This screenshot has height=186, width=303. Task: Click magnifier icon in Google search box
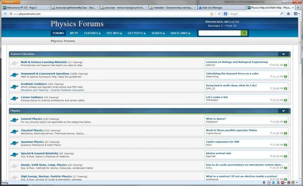(x=281, y=14)
